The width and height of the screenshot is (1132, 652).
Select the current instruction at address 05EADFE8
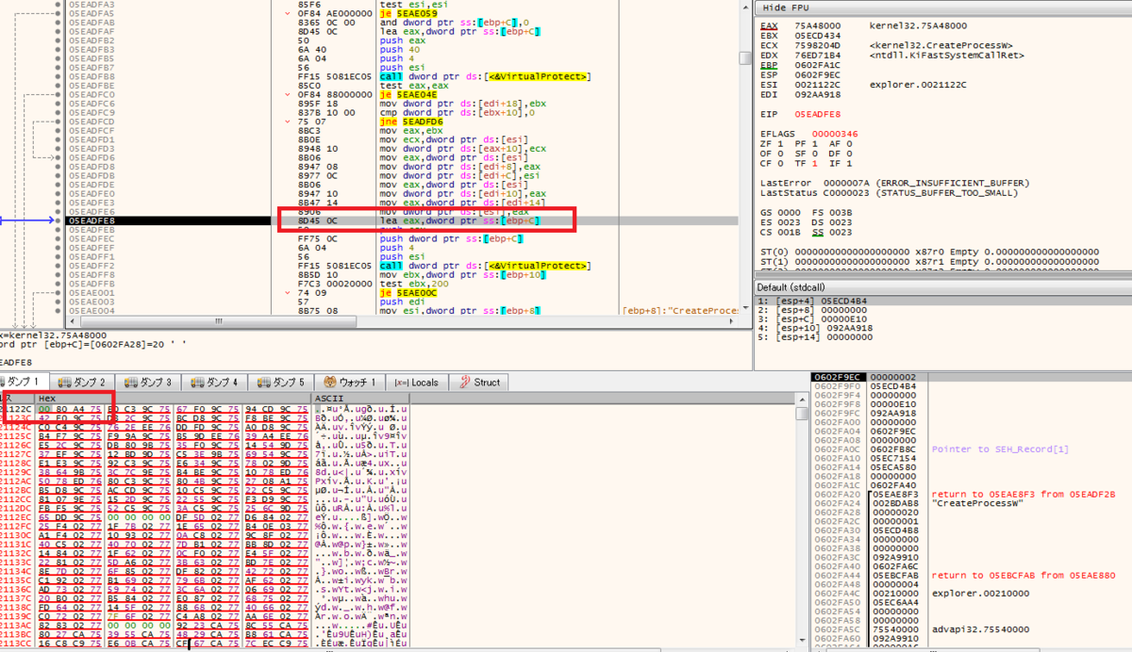(x=401, y=220)
